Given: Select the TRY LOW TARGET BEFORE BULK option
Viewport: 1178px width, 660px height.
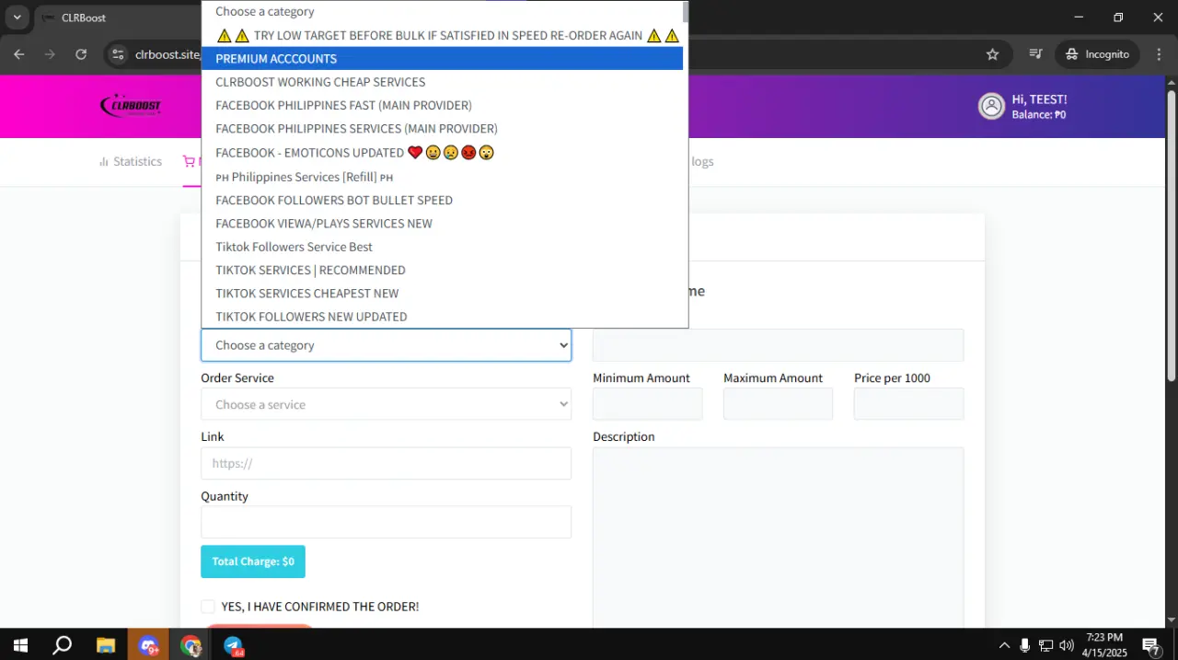Looking at the screenshot, I should click(443, 35).
